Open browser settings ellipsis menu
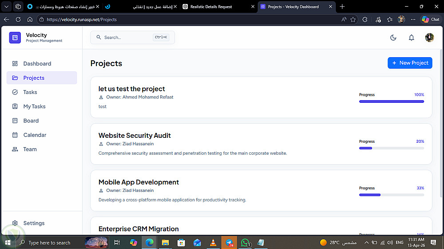Image resolution: width=444 pixels, height=249 pixels. coord(413,19)
